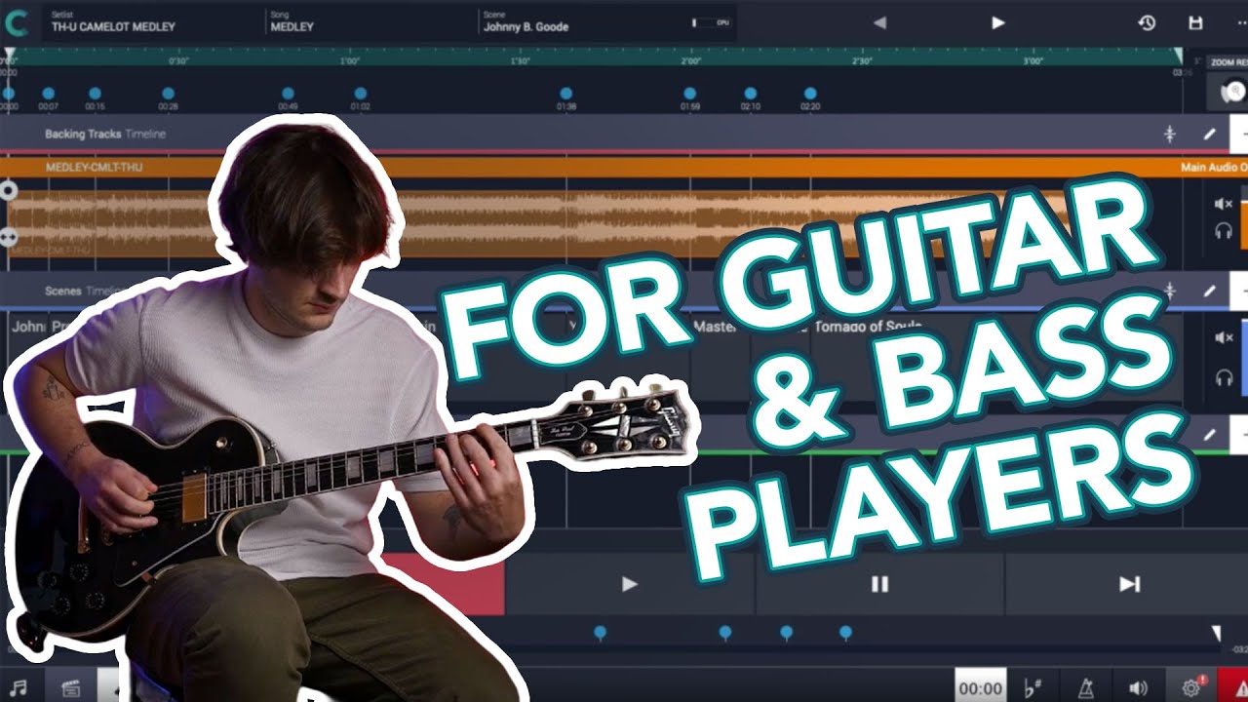1248x702 pixels.
Task: Click the Main Audio Out label
Action: (x=1214, y=168)
